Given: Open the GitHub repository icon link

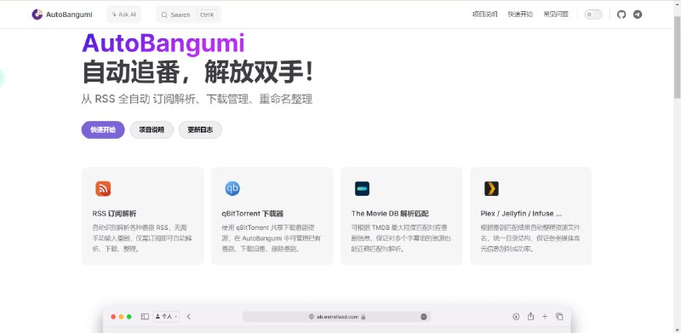Looking at the screenshot, I should pos(621,14).
